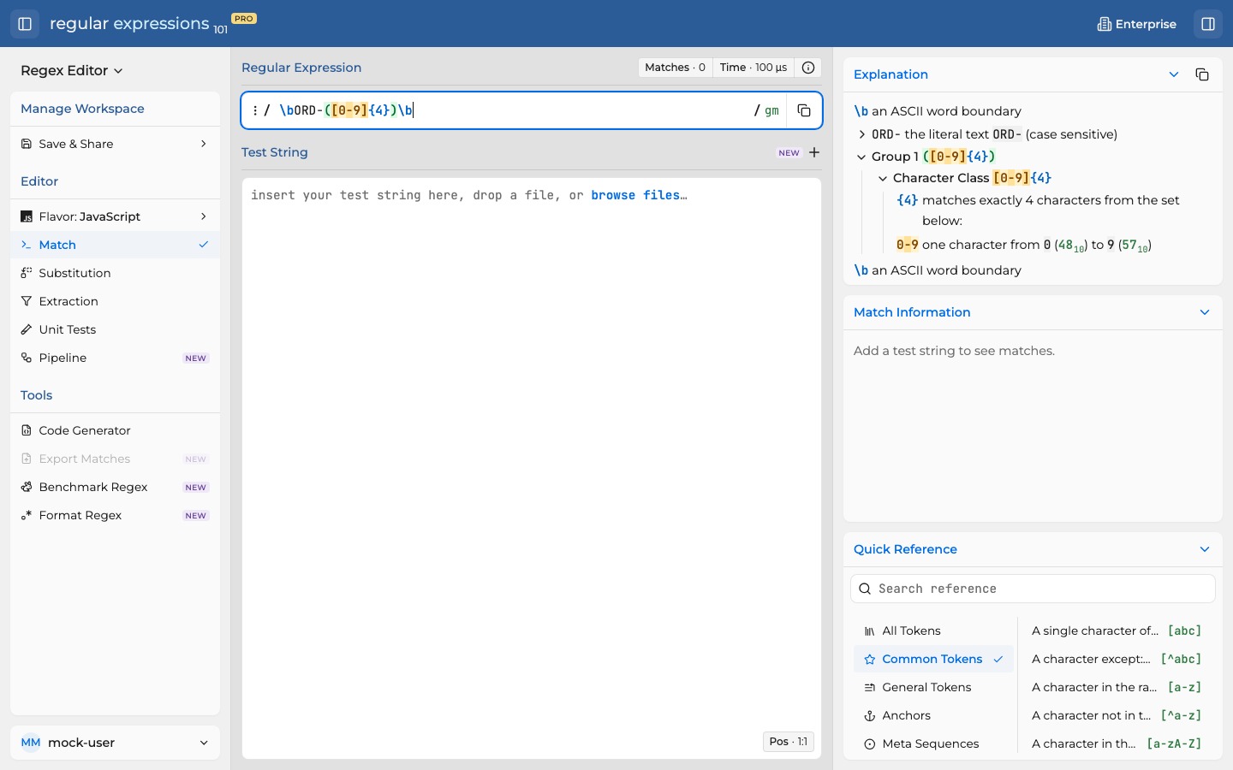This screenshot has width=1233, height=770.
Task: Collapse the Explanation panel chevron
Action: (x=1175, y=74)
